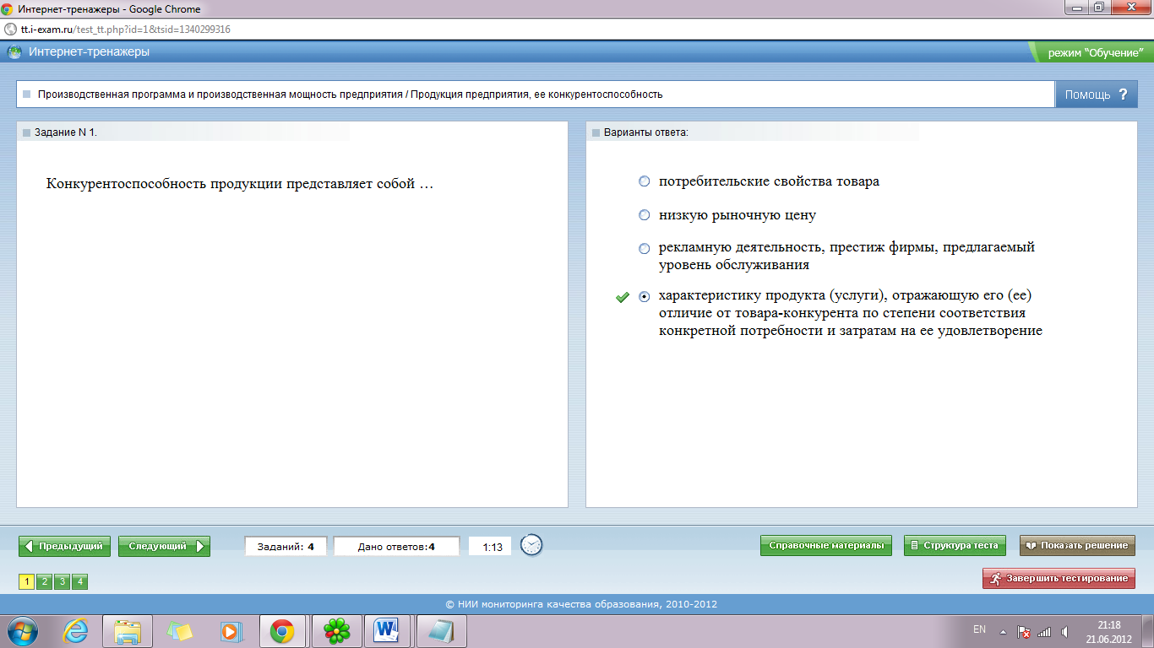
Task: Click the Заданий: 4 counter
Action: point(286,547)
